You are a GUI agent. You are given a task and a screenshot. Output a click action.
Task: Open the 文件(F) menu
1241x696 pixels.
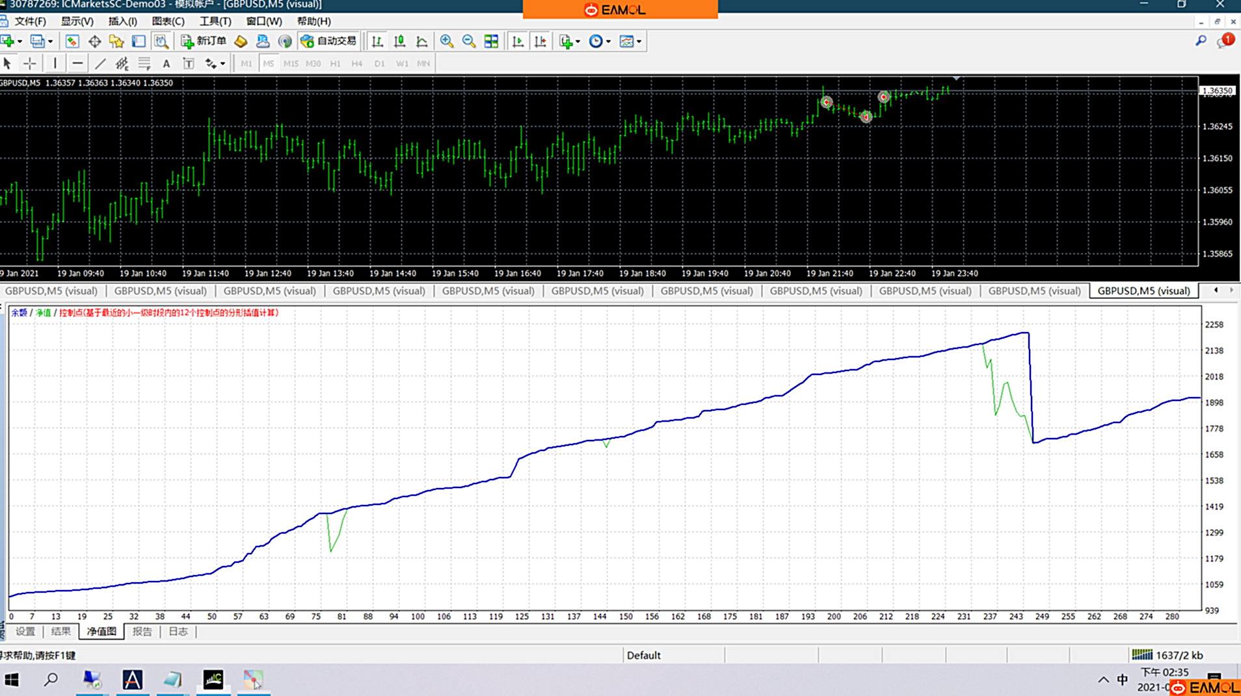pos(30,21)
